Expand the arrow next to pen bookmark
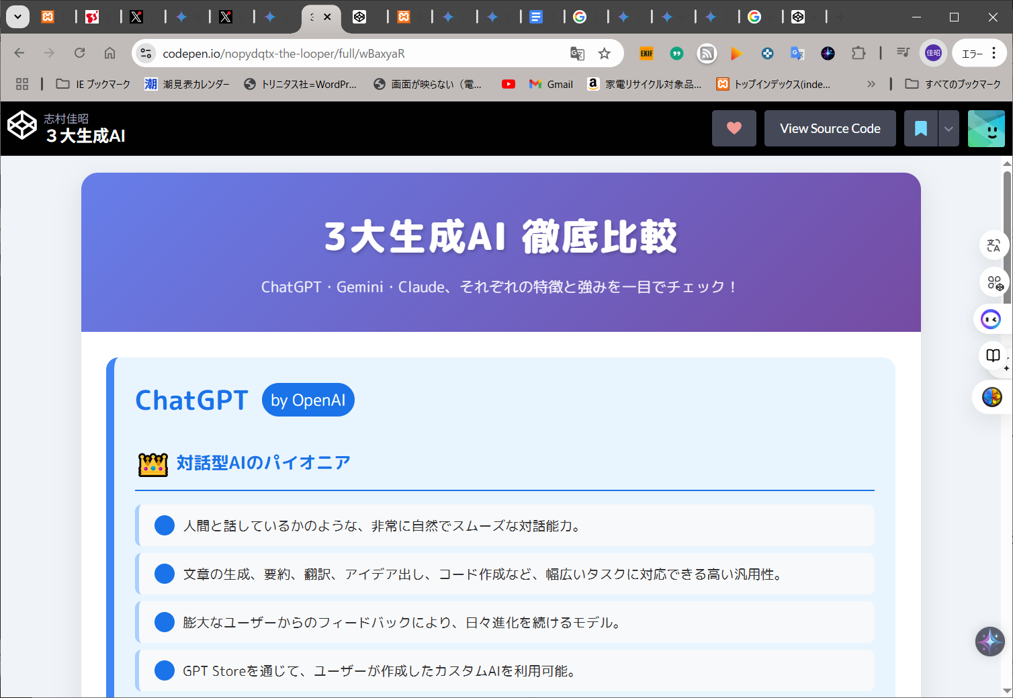This screenshot has width=1013, height=698. click(949, 128)
